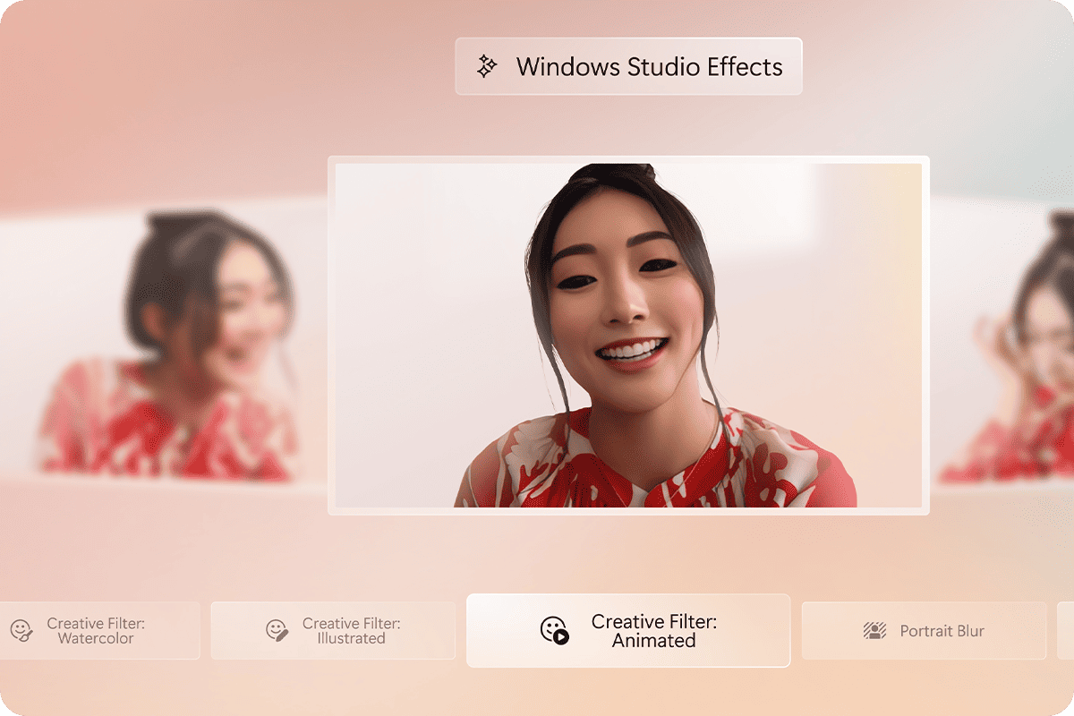Screen dimensions: 1074x716
Task: Click the "Animated" text in the highlighted card
Action: tap(653, 641)
